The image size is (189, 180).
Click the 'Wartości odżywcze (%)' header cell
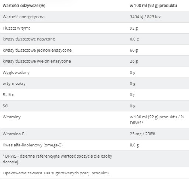[x=24, y=6]
